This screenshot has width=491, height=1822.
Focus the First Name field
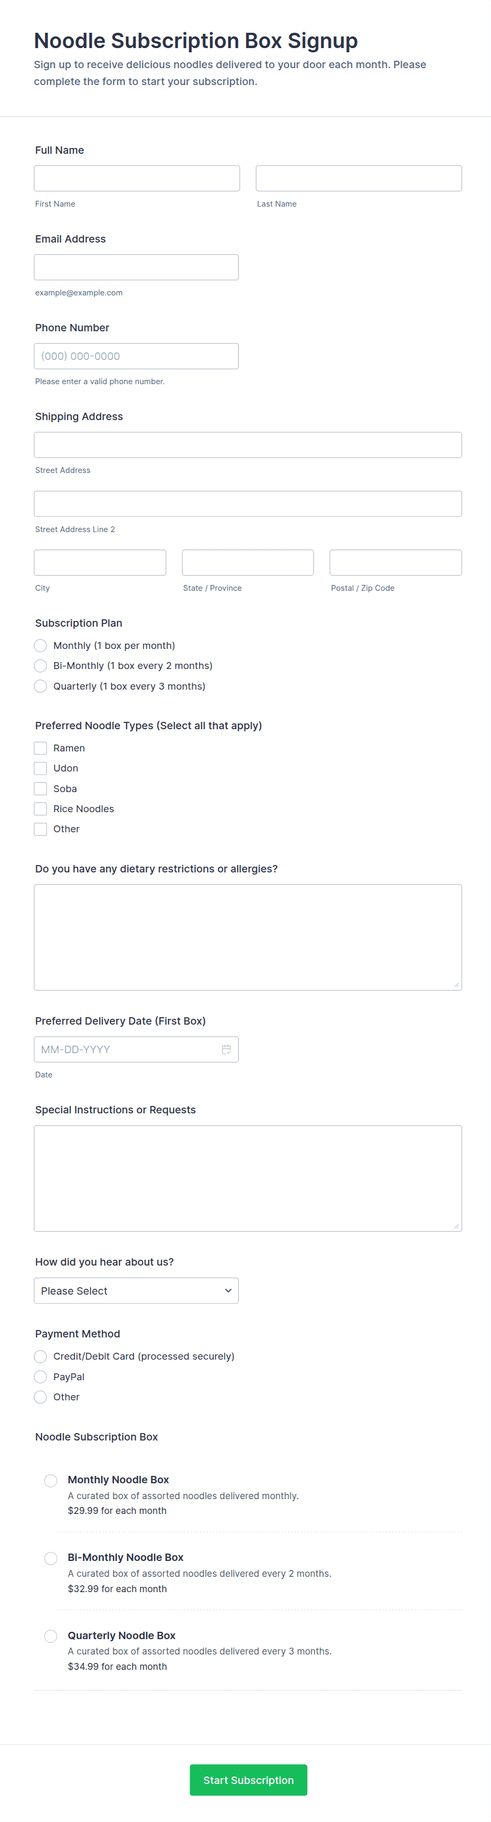137,178
